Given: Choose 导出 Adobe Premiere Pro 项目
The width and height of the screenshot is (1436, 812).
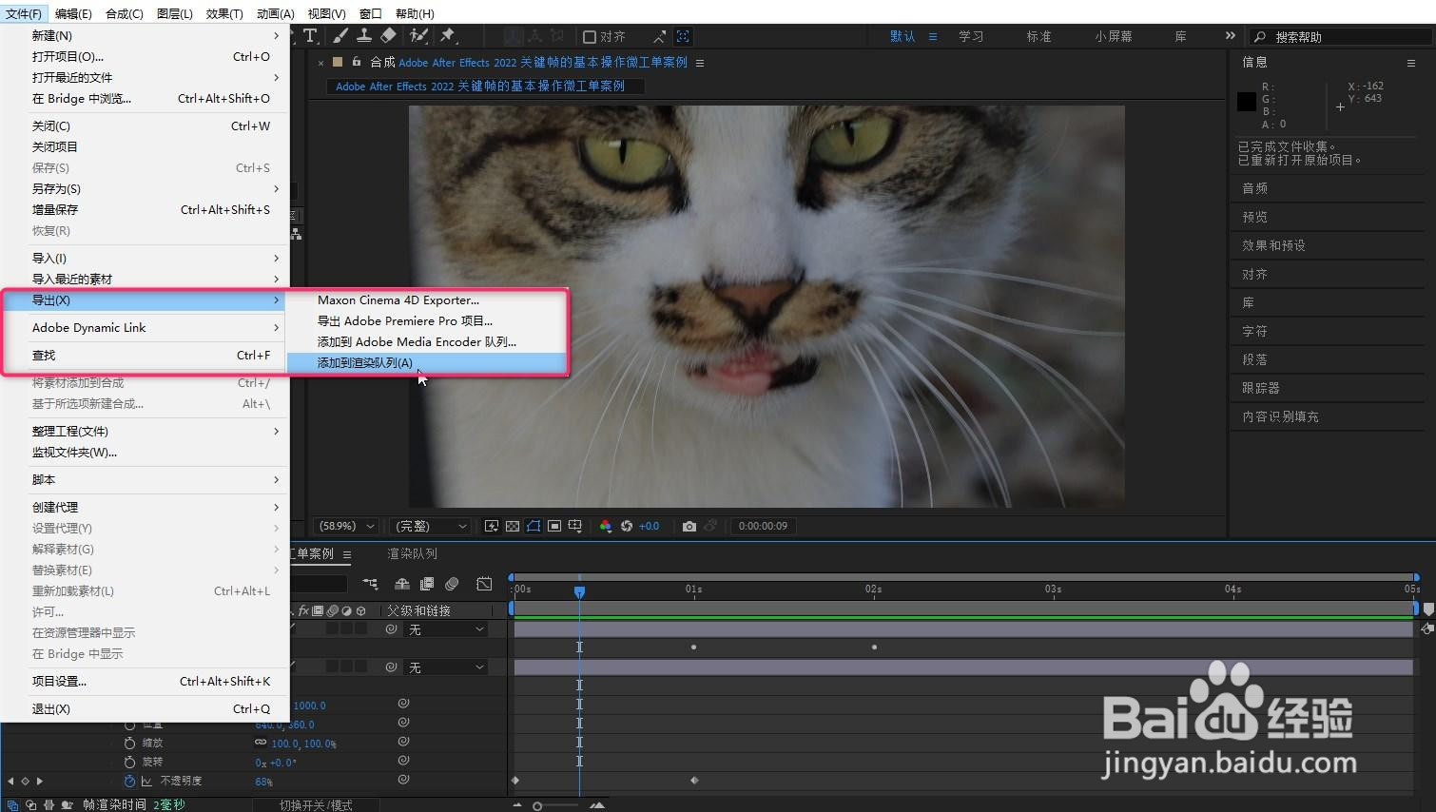Looking at the screenshot, I should pyautogui.click(x=427, y=320).
